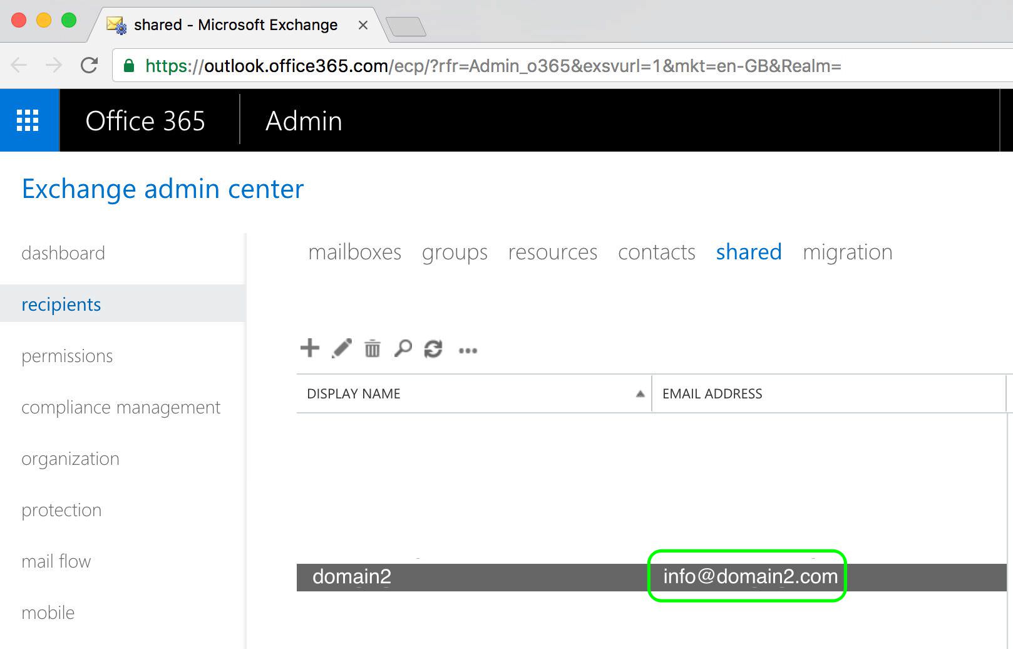
Task: Open protection section
Action: [x=61, y=510]
